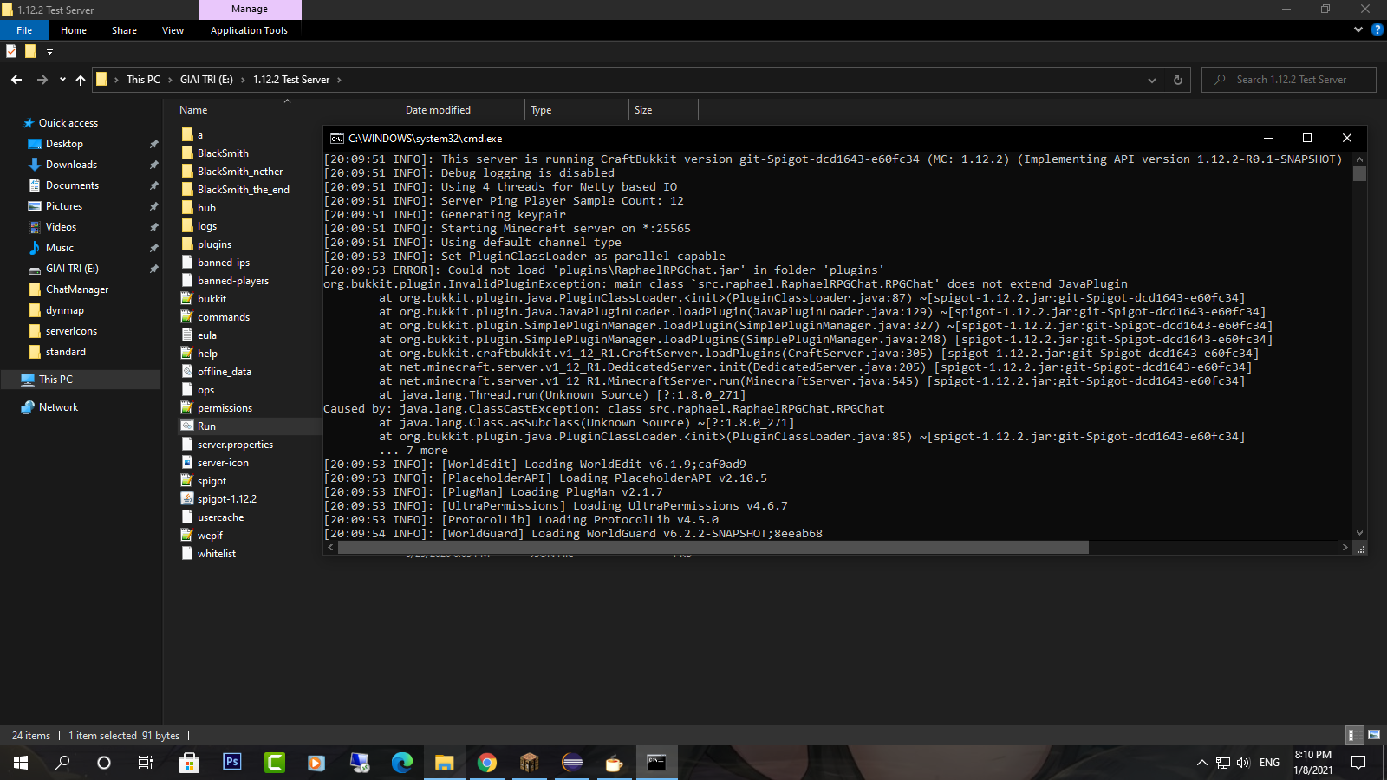Screen dimensions: 1387x780
Task: Go up one folder level
Action: pyautogui.click(x=81, y=80)
